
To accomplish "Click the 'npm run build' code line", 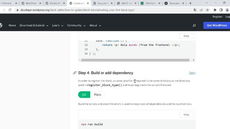I will click(x=92, y=124).
